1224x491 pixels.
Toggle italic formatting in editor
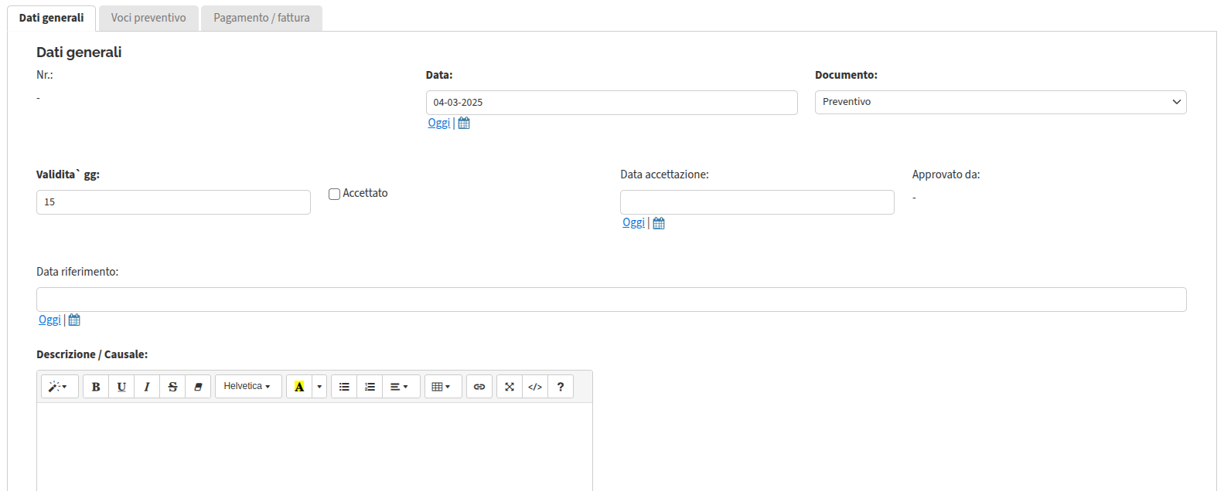click(147, 387)
